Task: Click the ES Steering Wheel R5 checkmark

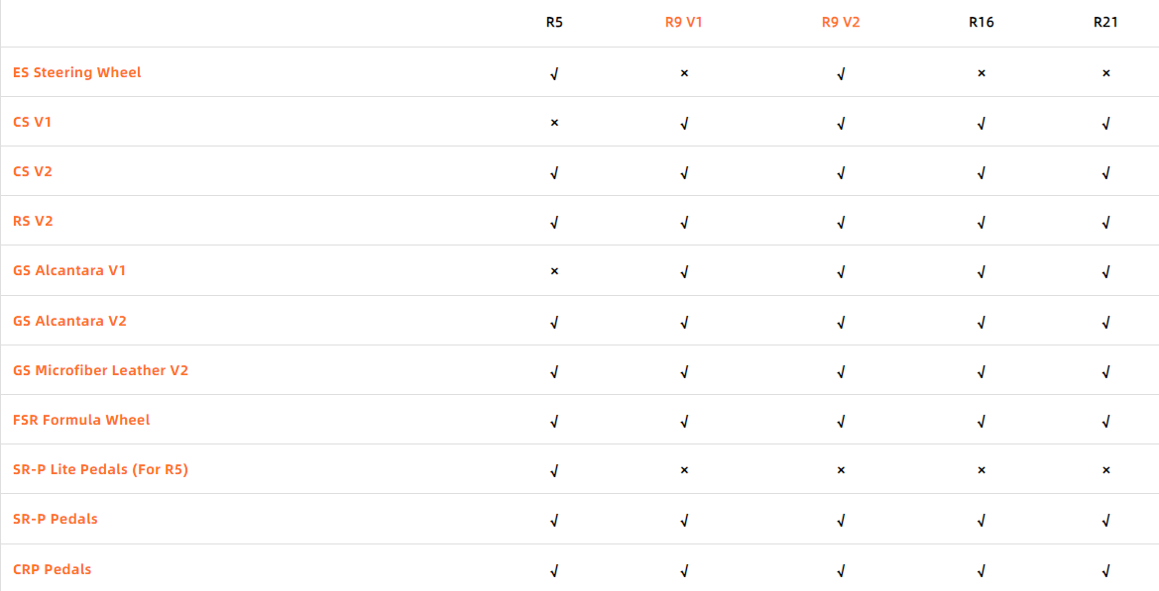Action: click(554, 73)
